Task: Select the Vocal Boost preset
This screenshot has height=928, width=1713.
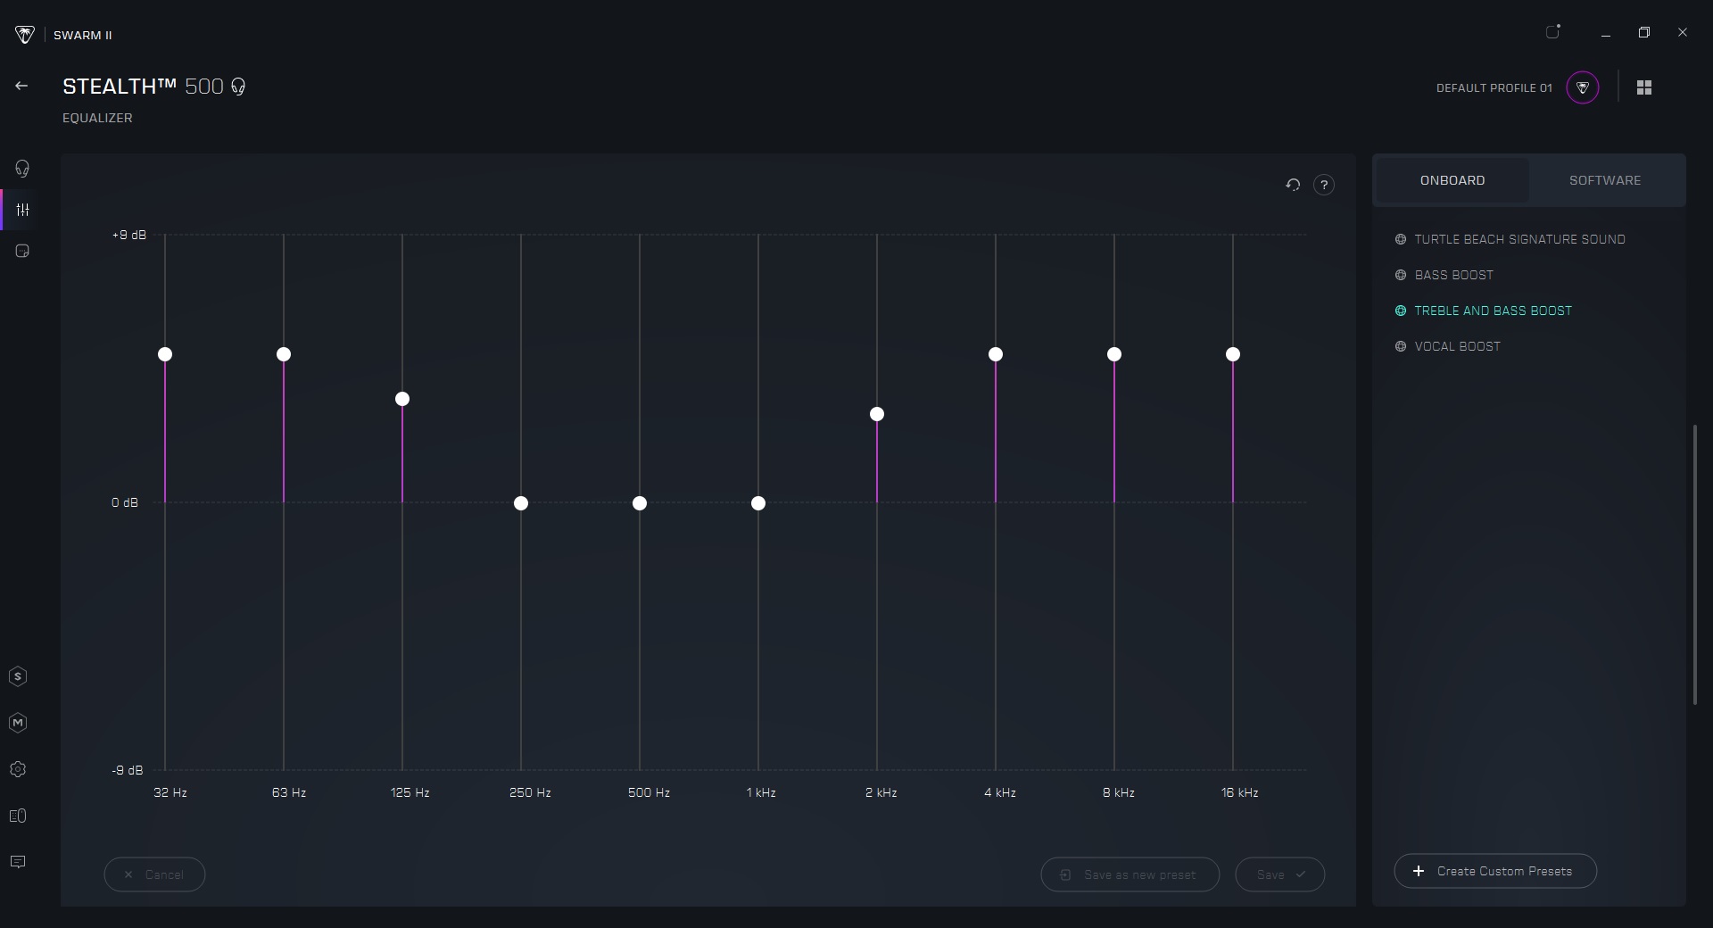Action: tap(1447, 346)
